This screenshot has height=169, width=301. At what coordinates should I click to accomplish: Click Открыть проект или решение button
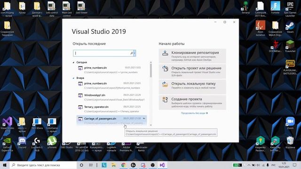coord(192,71)
